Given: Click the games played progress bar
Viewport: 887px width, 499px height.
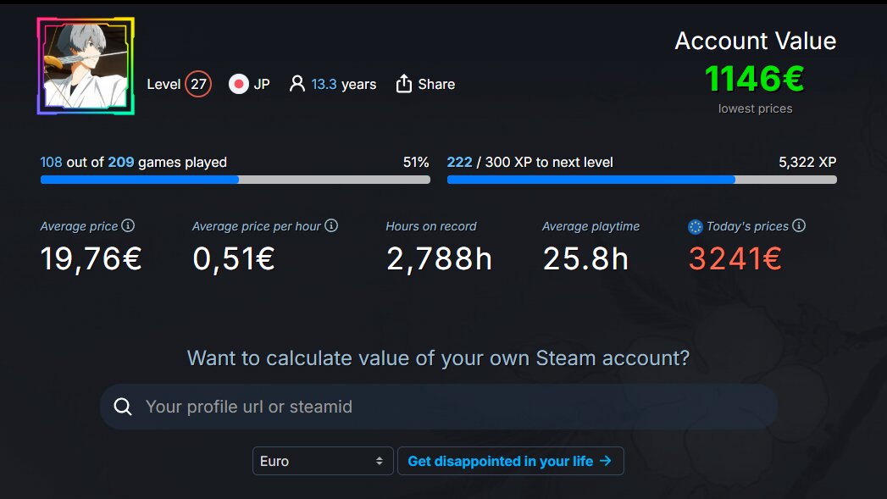Looking at the screenshot, I should (x=236, y=180).
